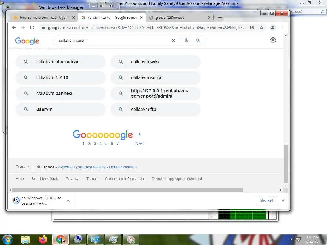The image size is (327, 245).
Task: Open Send feedback footer link
Action: (45, 179)
